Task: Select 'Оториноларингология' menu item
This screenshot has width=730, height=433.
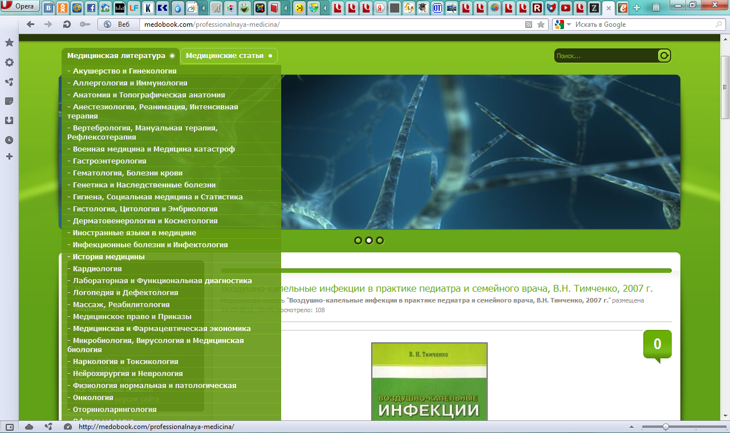Action: (171, 410)
